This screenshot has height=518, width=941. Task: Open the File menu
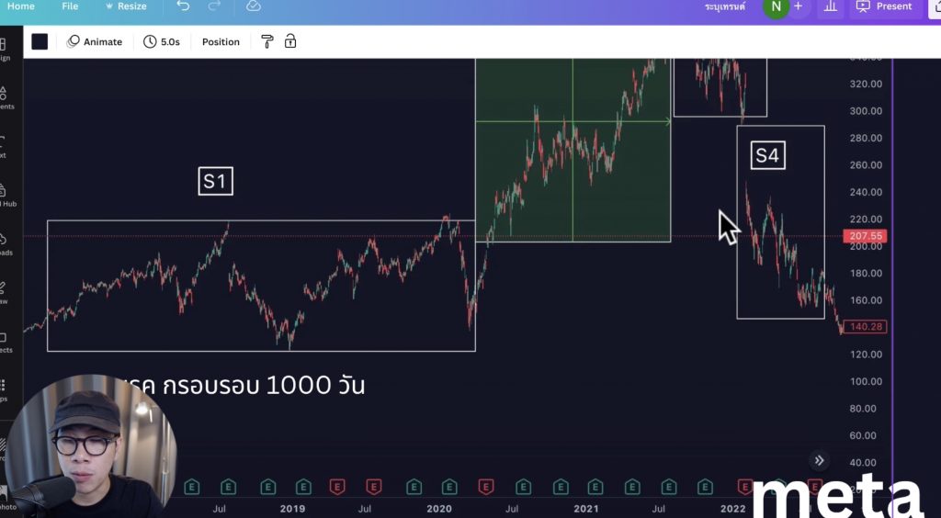coord(70,6)
